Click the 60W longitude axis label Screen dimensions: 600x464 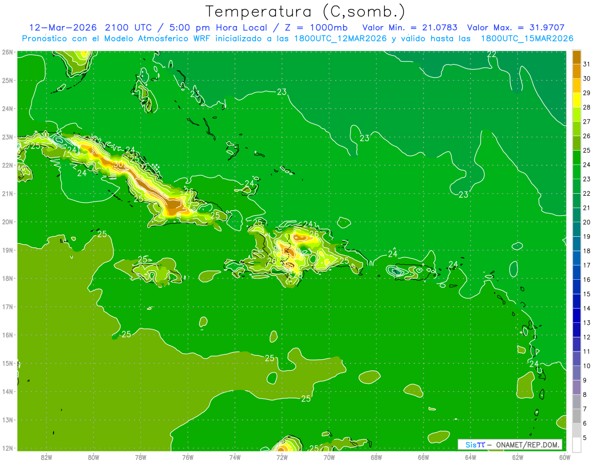[564, 457]
